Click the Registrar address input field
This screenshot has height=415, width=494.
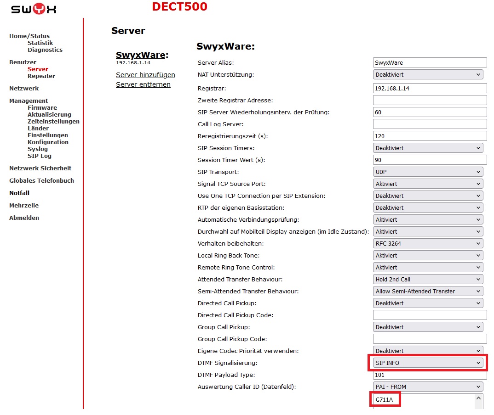[430, 88]
